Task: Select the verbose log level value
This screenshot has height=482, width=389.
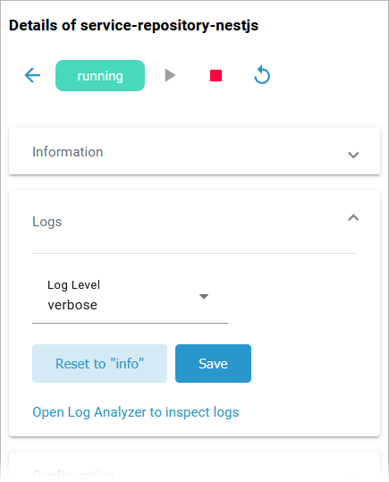Action: (72, 305)
